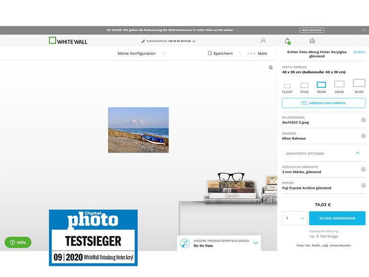This screenshot has width=369, height=277.
Task: Click the photo upload icon in header
Action: (312, 41)
